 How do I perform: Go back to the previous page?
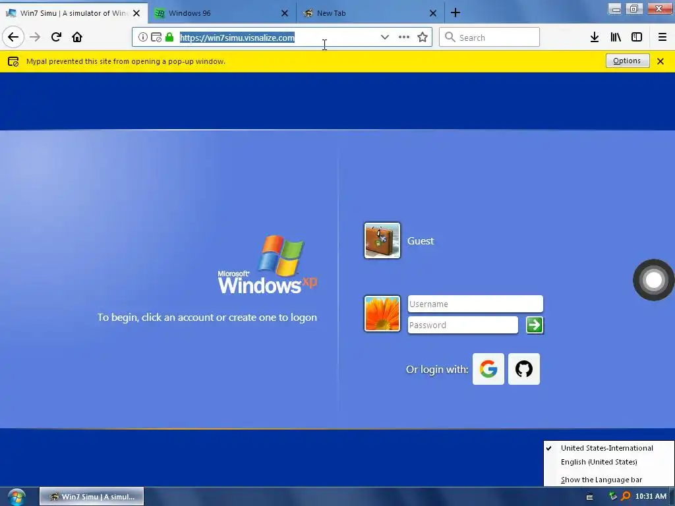pyautogui.click(x=13, y=37)
